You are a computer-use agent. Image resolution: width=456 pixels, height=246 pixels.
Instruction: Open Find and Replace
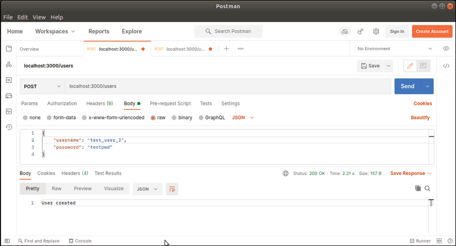[39, 241]
